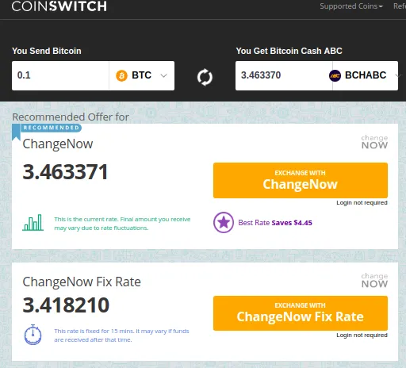Click the orange Bitcoin coin icon
406x368 pixels.
(x=121, y=76)
